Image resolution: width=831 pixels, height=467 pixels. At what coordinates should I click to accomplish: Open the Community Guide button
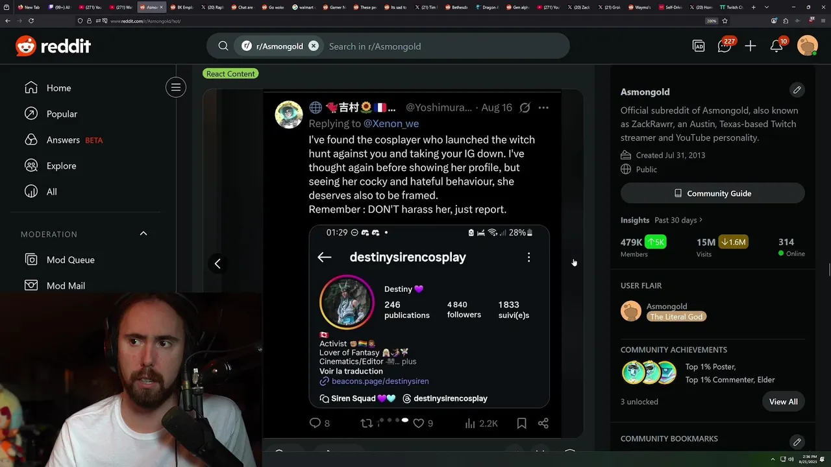[713, 193]
